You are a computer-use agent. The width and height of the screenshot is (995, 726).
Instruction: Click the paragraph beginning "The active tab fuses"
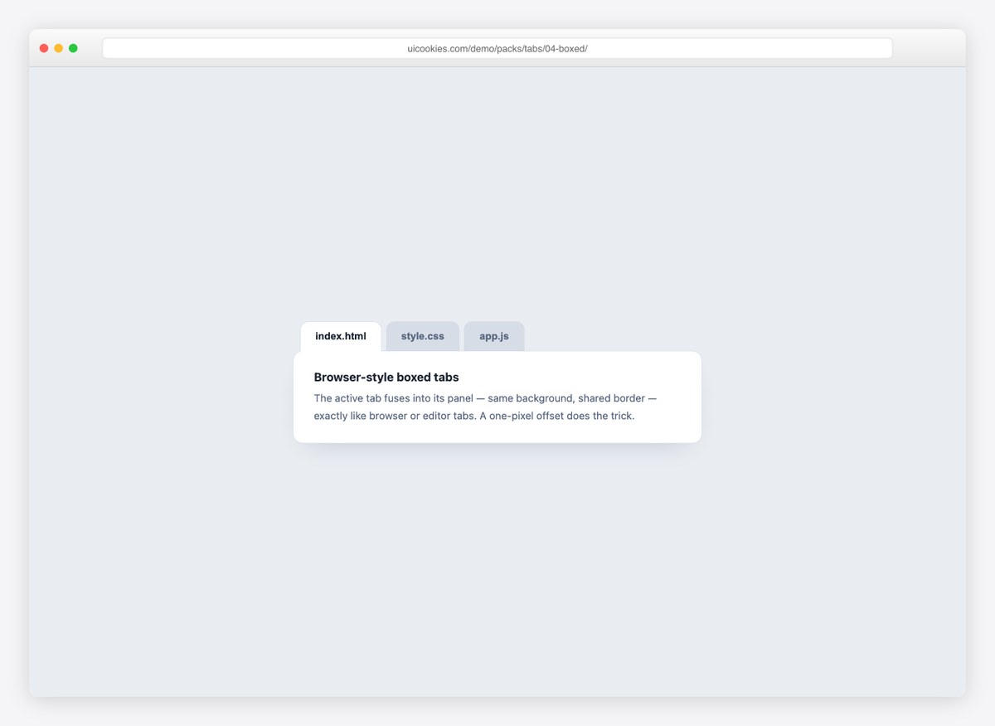coord(485,407)
